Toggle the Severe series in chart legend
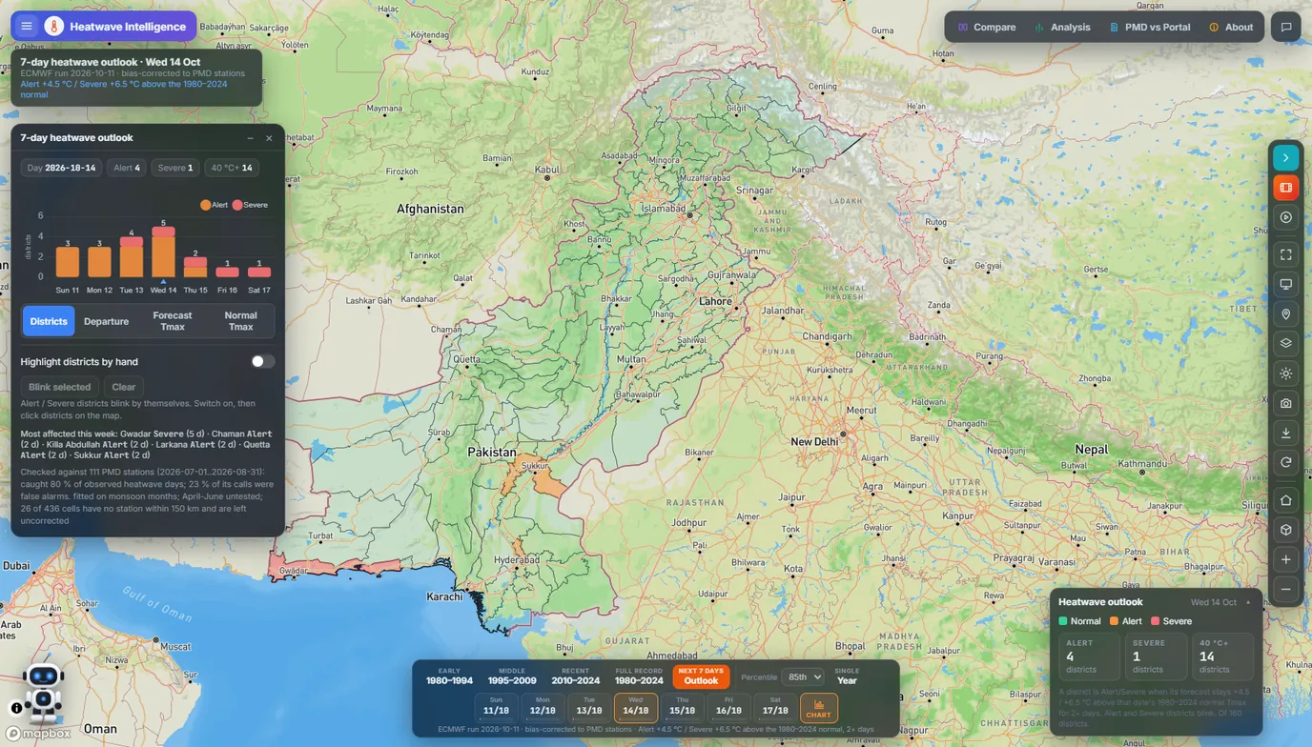 tap(250, 205)
